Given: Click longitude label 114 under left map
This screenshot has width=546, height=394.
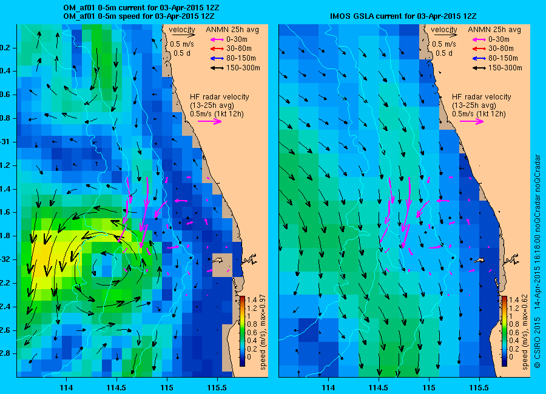Looking at the screenshot, I should pyautogui.click(x=66, y=387).
